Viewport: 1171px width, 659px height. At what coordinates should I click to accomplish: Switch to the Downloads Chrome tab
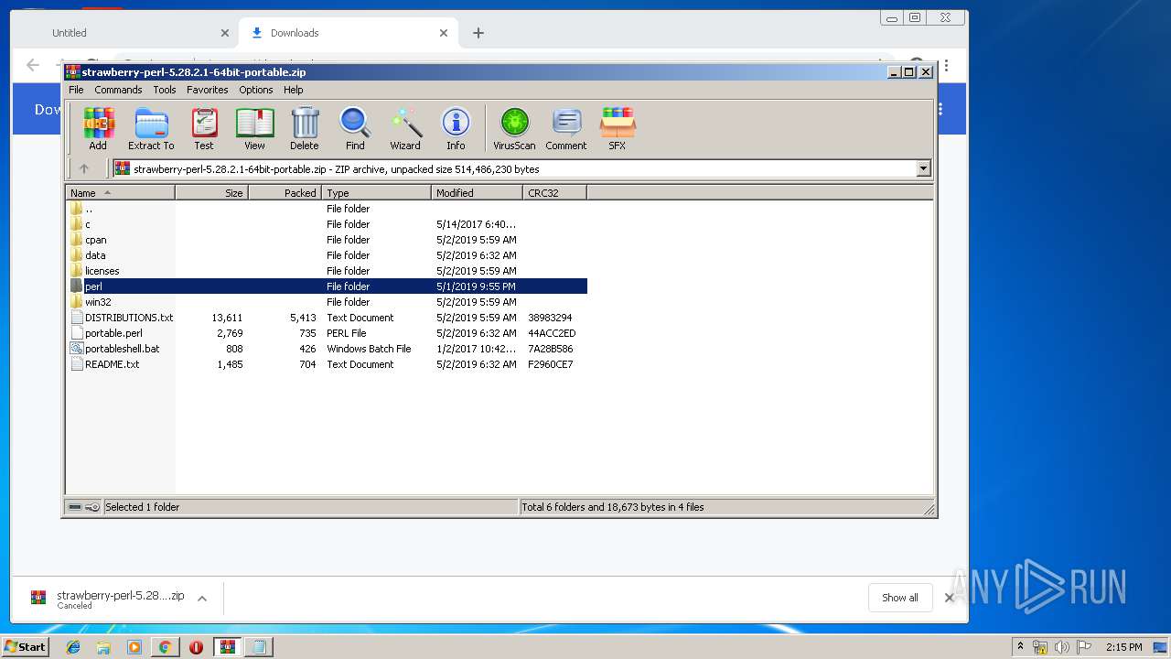point(348,33)
